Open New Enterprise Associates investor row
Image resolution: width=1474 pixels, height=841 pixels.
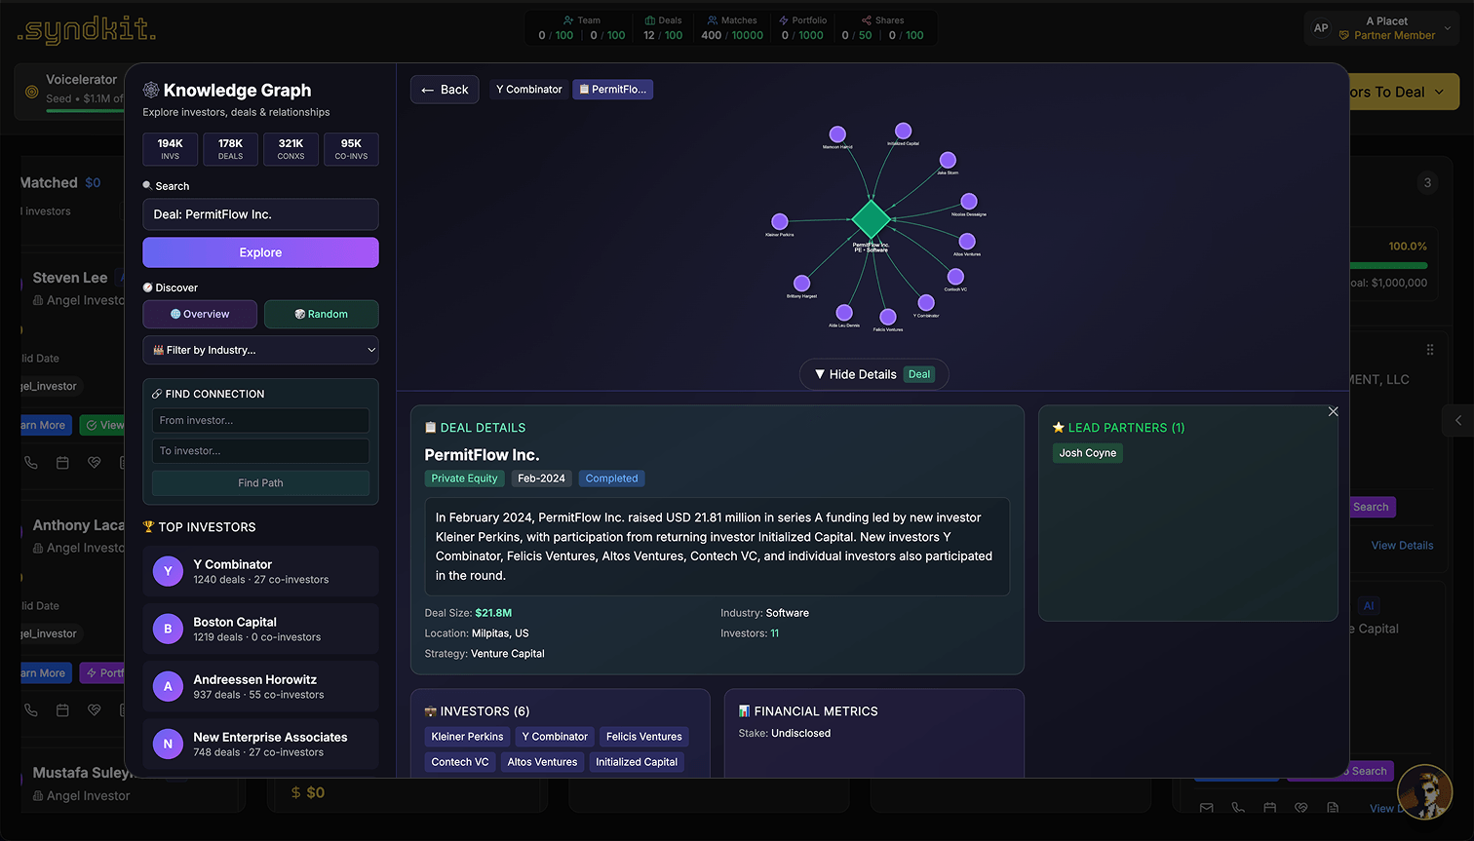(260, 744)
